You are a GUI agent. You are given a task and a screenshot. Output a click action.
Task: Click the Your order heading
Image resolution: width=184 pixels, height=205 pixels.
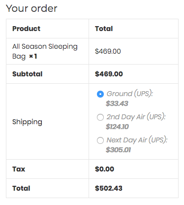[31, 8]
